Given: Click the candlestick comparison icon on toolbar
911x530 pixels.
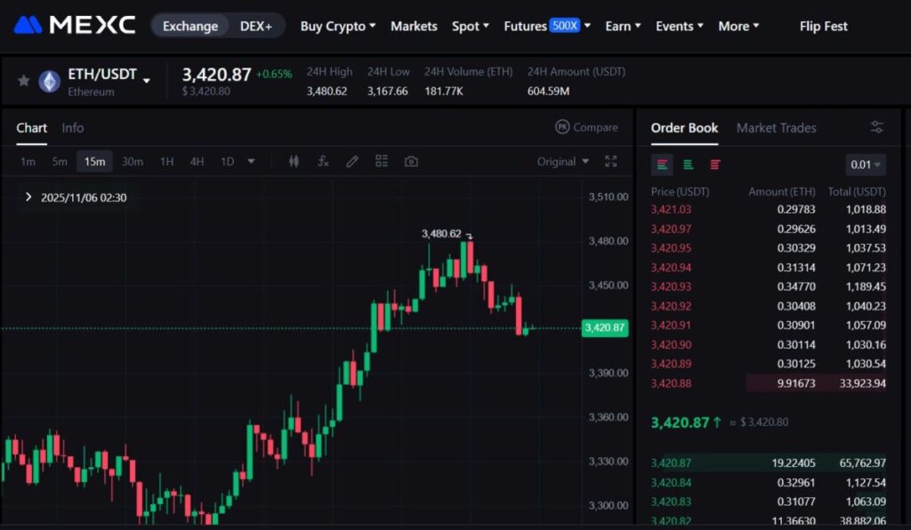Looking at the screenshot, I should coord(294,161).
